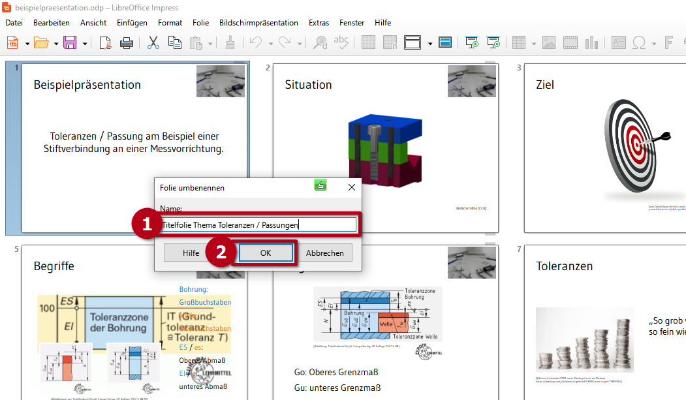Open the Bildschirmpräsentation menu
686x400 pixels.
click(258, 23)
